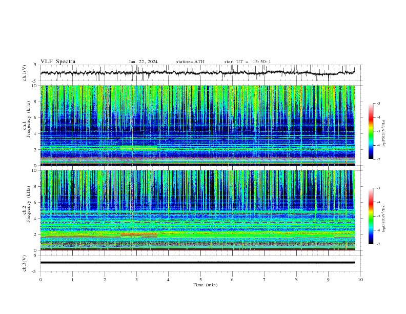
Task: Click the ch.1 spectrogram panel
Action: click(x=197, y=125)
